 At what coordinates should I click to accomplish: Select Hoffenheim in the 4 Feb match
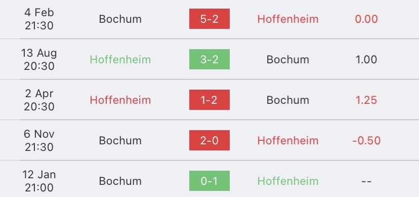click(x=288, y=19)
